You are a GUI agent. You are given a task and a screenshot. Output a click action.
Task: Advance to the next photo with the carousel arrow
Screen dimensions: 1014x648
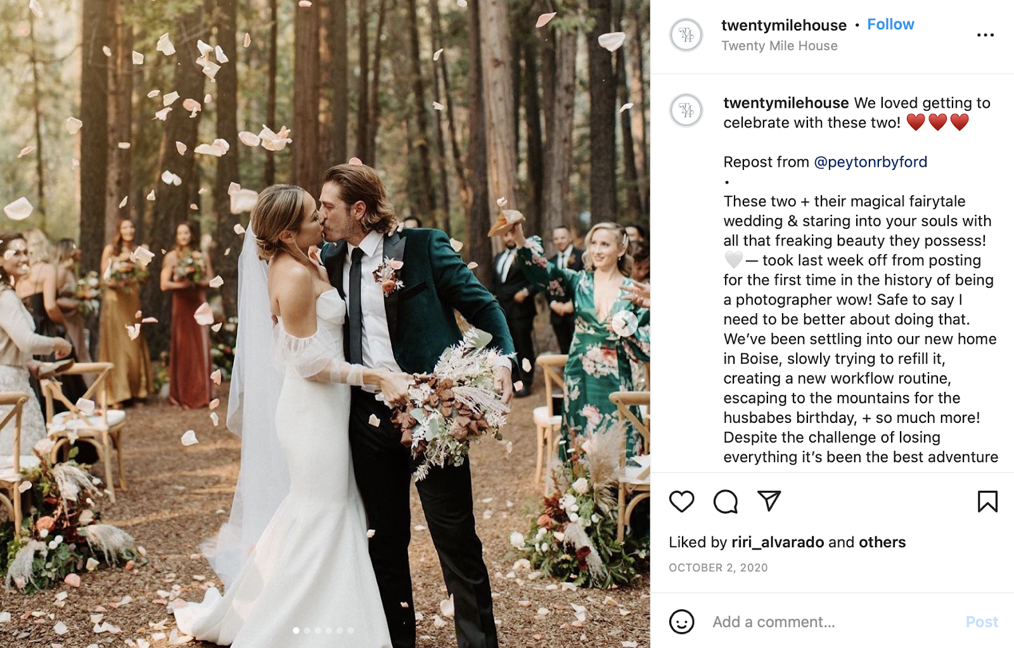pyautogui.click(x=625, y=323)
